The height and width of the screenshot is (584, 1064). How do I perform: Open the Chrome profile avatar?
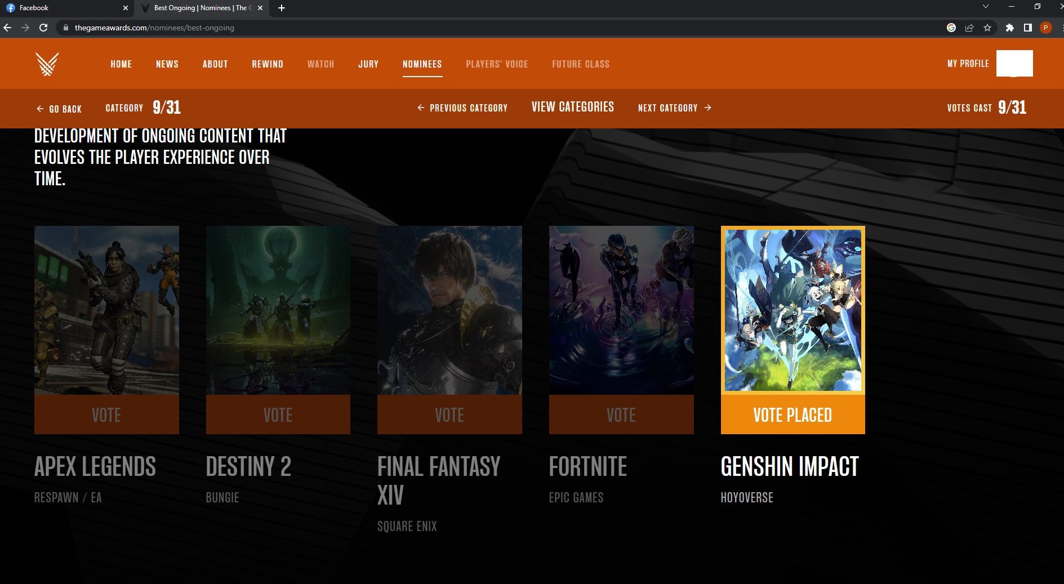tap(1045, 28)
